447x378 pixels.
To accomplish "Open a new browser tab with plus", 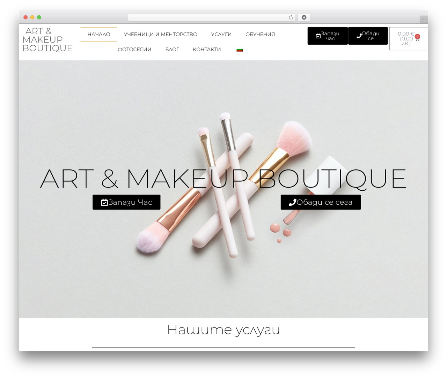I will (424, 20).
